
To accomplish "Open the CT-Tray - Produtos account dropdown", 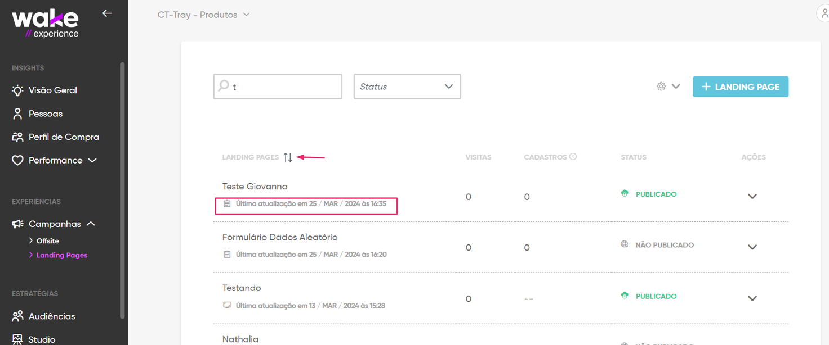I will (x=203, y=15).
